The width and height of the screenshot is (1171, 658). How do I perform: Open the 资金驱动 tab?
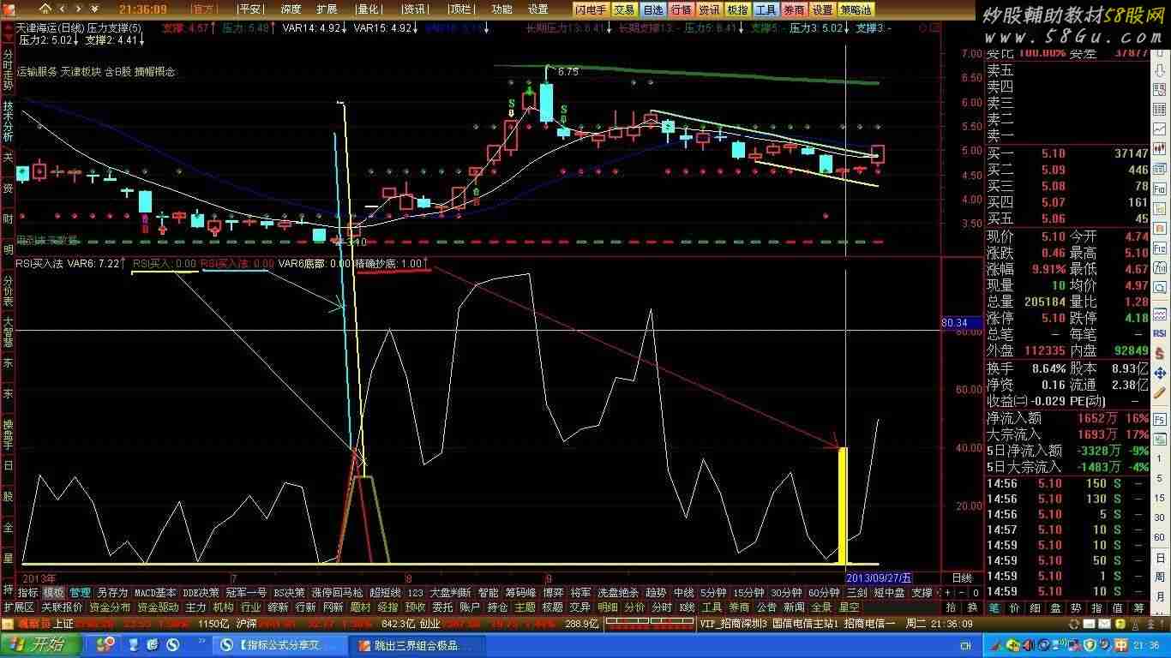158,607
